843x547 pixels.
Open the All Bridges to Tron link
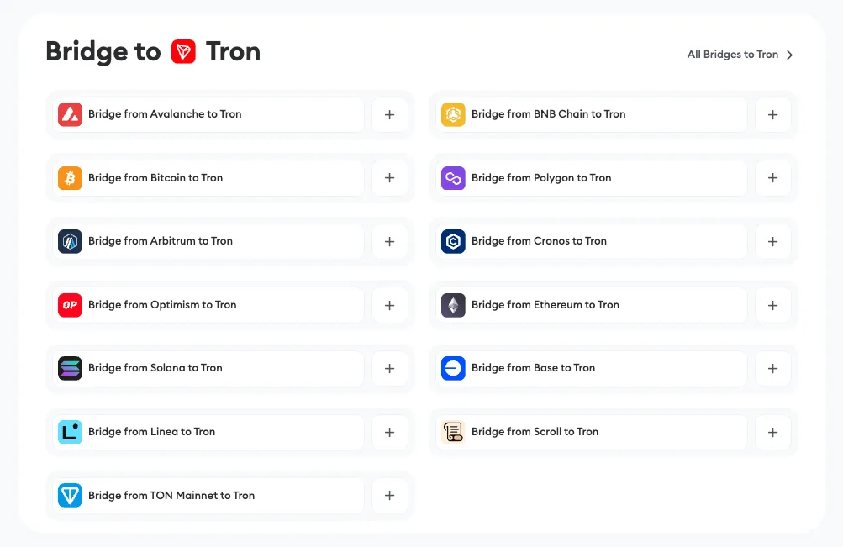740,55
